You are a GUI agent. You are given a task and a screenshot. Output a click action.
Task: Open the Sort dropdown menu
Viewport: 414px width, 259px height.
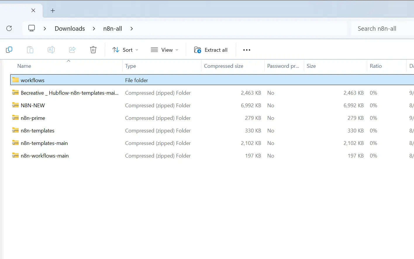[x=125, y=50]
